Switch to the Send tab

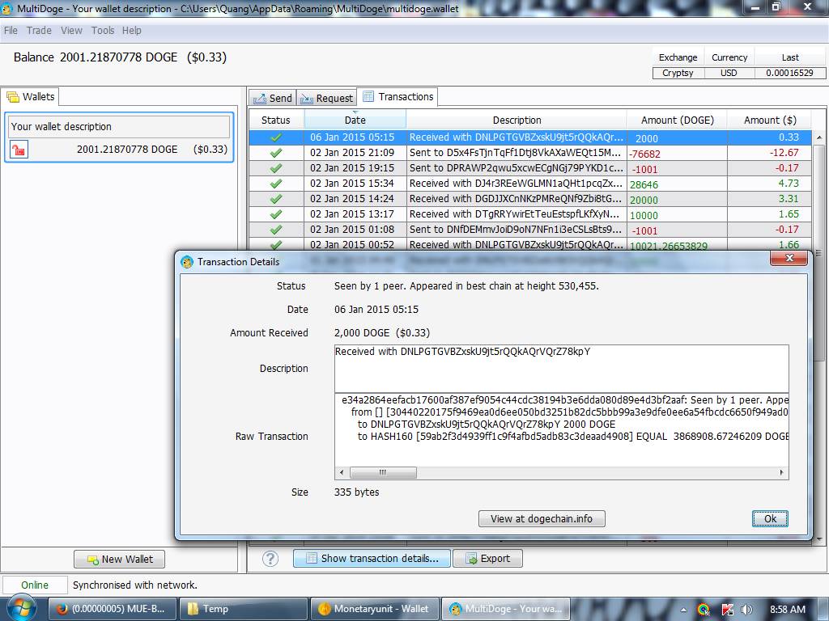click(273, 98)
